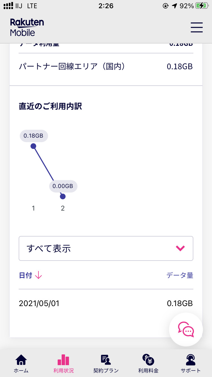Tap the contract plan document icon
212x377 pixels.
pyautogui.click(x=106, y=360)
